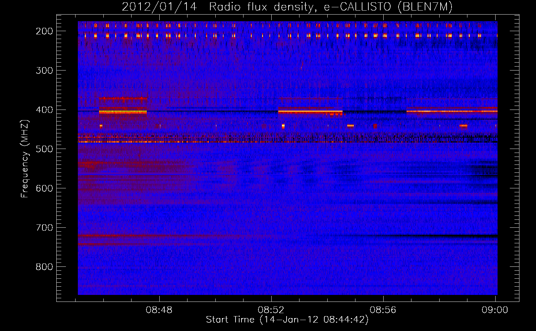536x331 pixels.
Task: Click the 700 frequency tick label
Action: pyautogui.click(x=44, y=228)
